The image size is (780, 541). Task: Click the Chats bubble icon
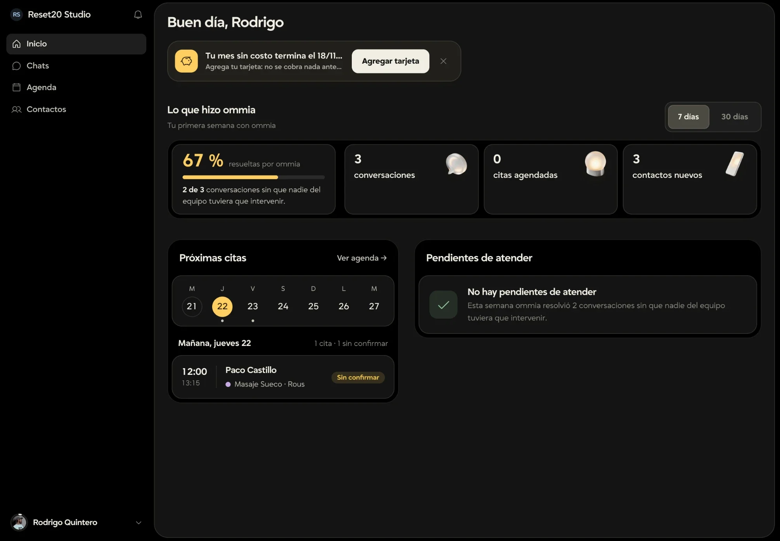[16, 66]
